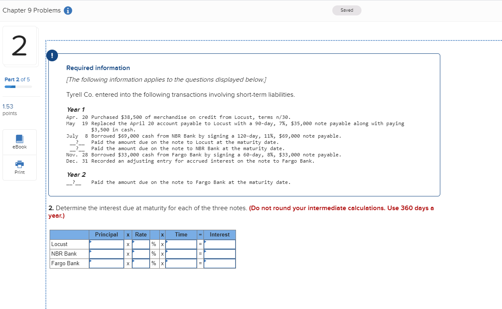Click the blue exclamation alert icon
This screenshot has width=502, height=309.
click(x=52, y=55)
